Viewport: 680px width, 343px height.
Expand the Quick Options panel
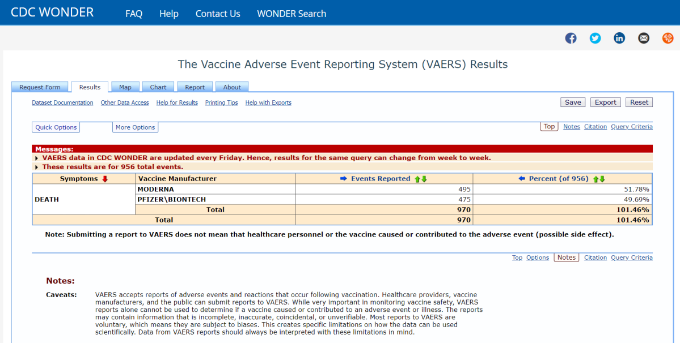tap(56, 127)
